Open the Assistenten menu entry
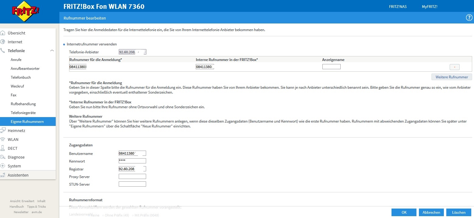Image resolution: width=474 pixels, height=218 pixels. (18, 175)
